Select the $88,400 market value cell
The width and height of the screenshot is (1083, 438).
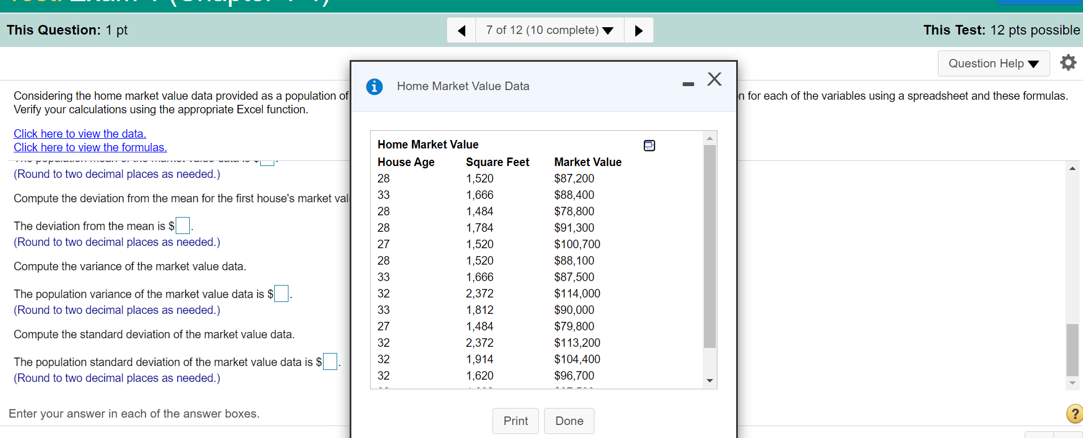(574, 195)
